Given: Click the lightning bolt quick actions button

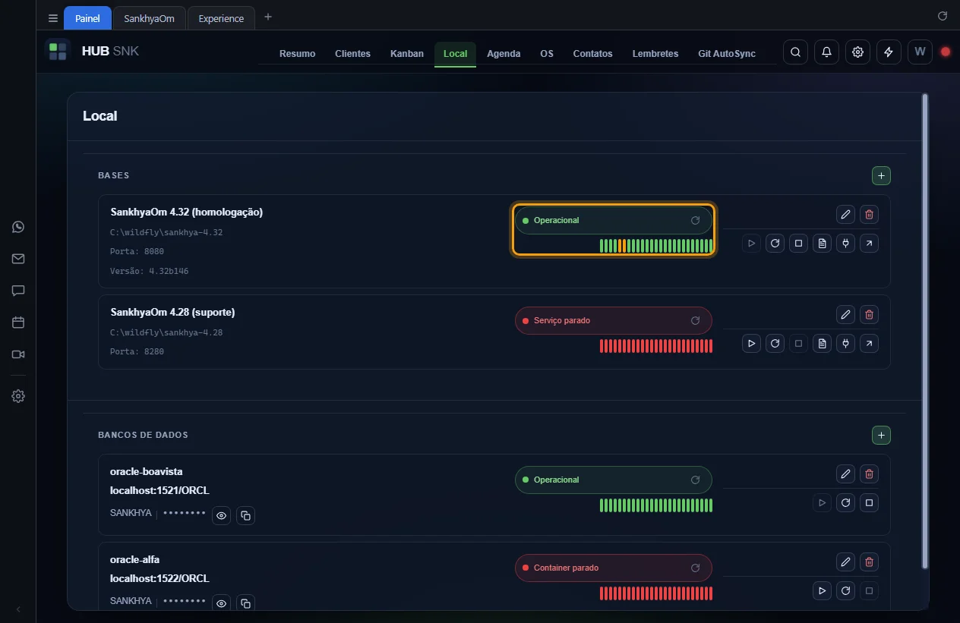Looking at the screenshot, I should click(x=889, y=52).
